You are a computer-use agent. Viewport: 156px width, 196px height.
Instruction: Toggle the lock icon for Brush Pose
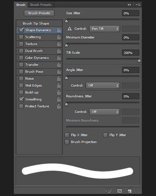(x=59, y=72)
